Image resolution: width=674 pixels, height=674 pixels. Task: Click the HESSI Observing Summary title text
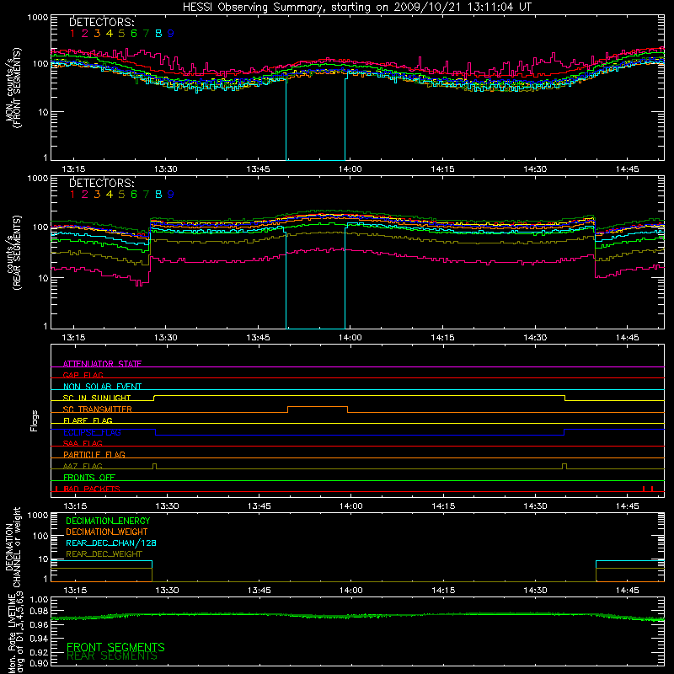tap(356, 7)
